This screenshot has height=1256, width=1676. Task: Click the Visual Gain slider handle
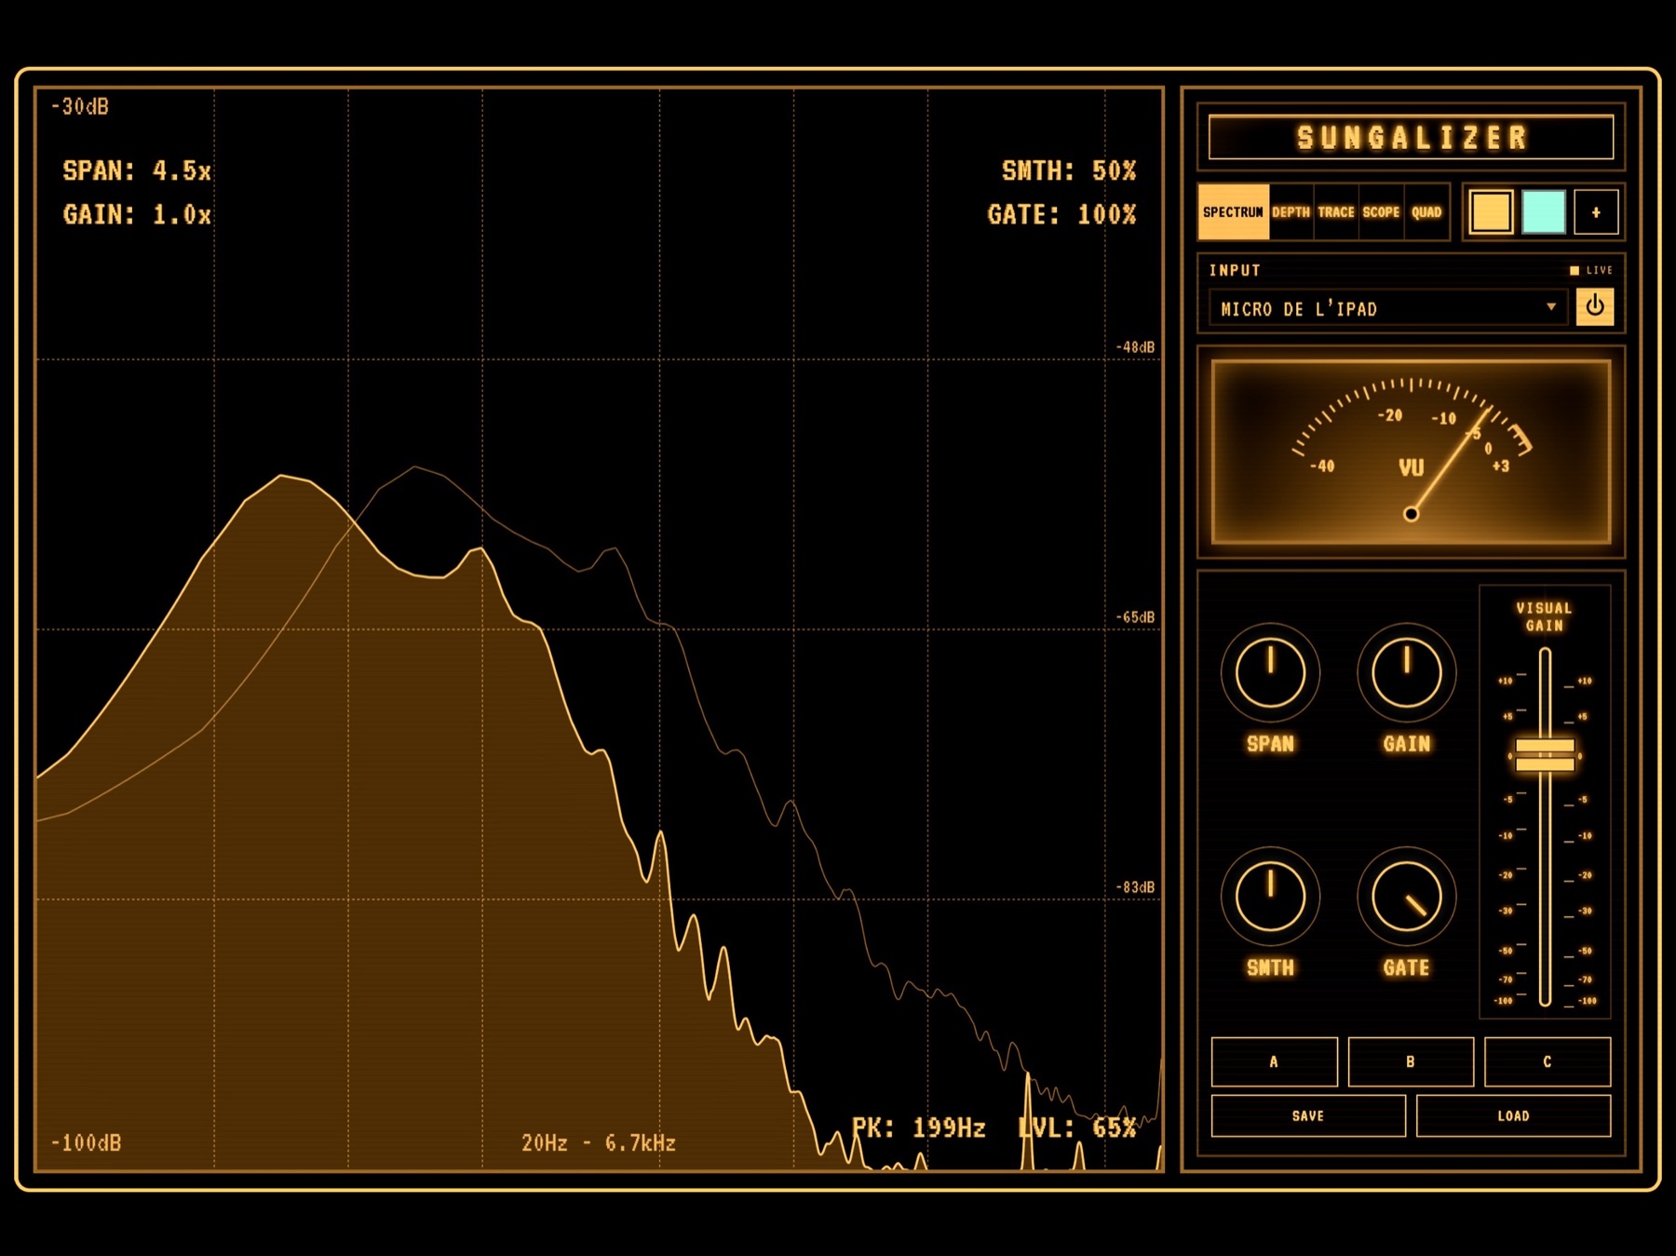click(x=1545, y=755)
